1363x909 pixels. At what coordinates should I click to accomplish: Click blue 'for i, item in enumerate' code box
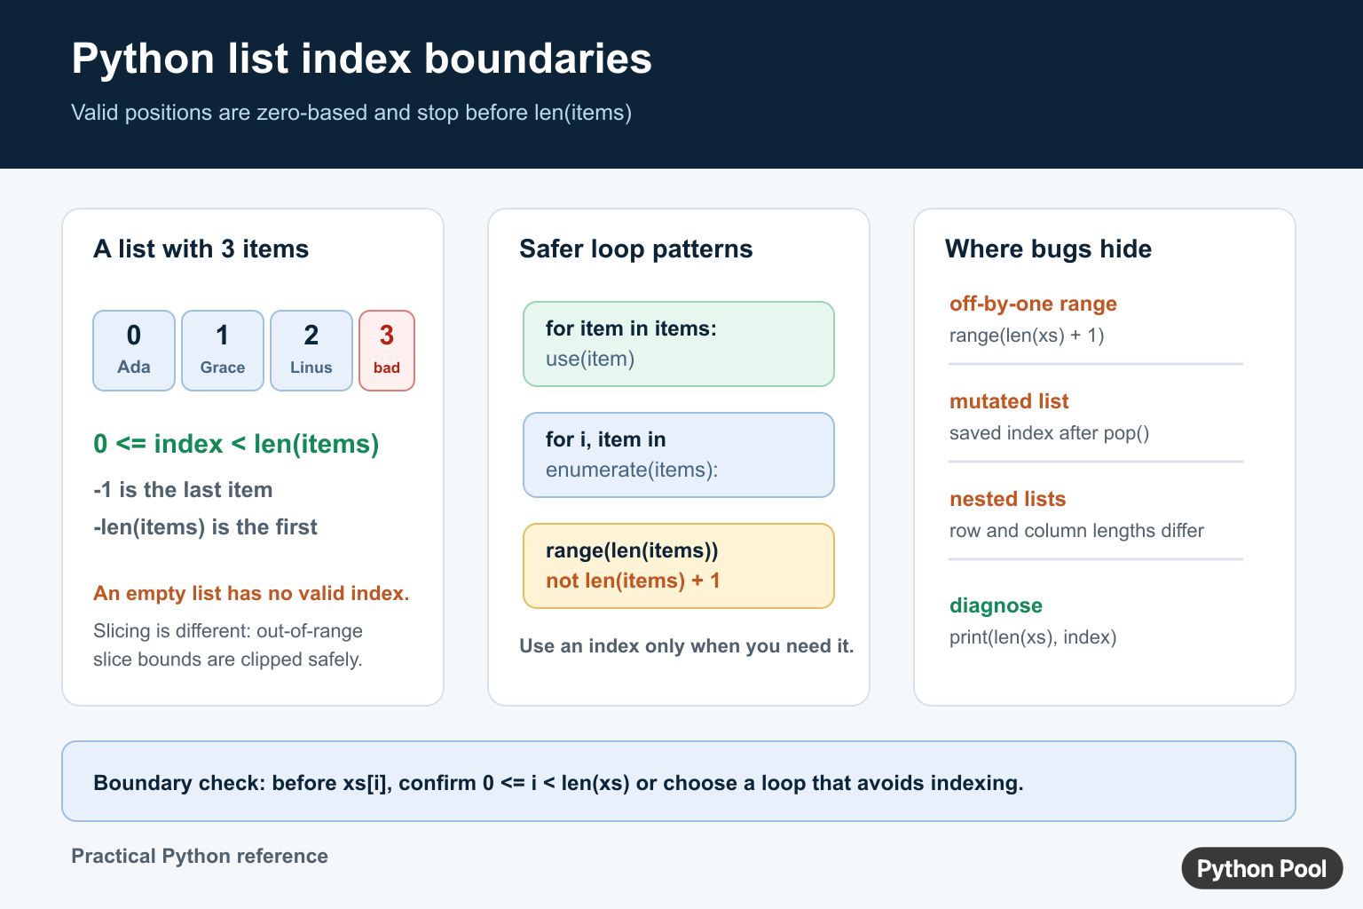click(x=679, y=454)
